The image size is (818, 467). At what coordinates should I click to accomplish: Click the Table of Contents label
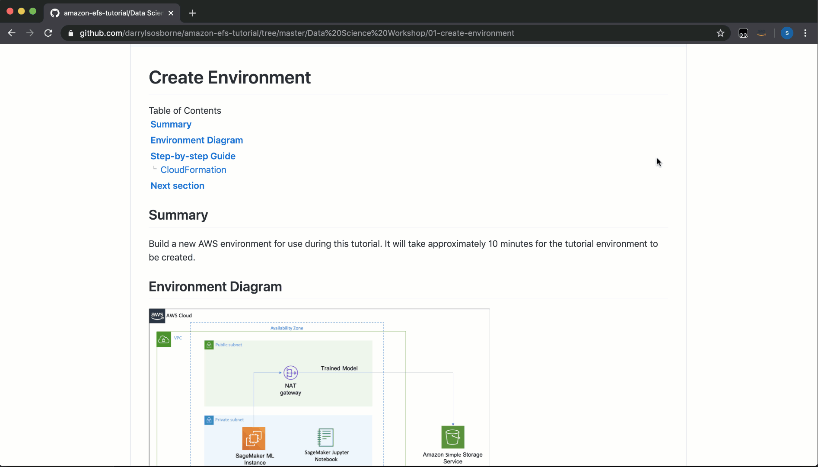click(185, 111)
